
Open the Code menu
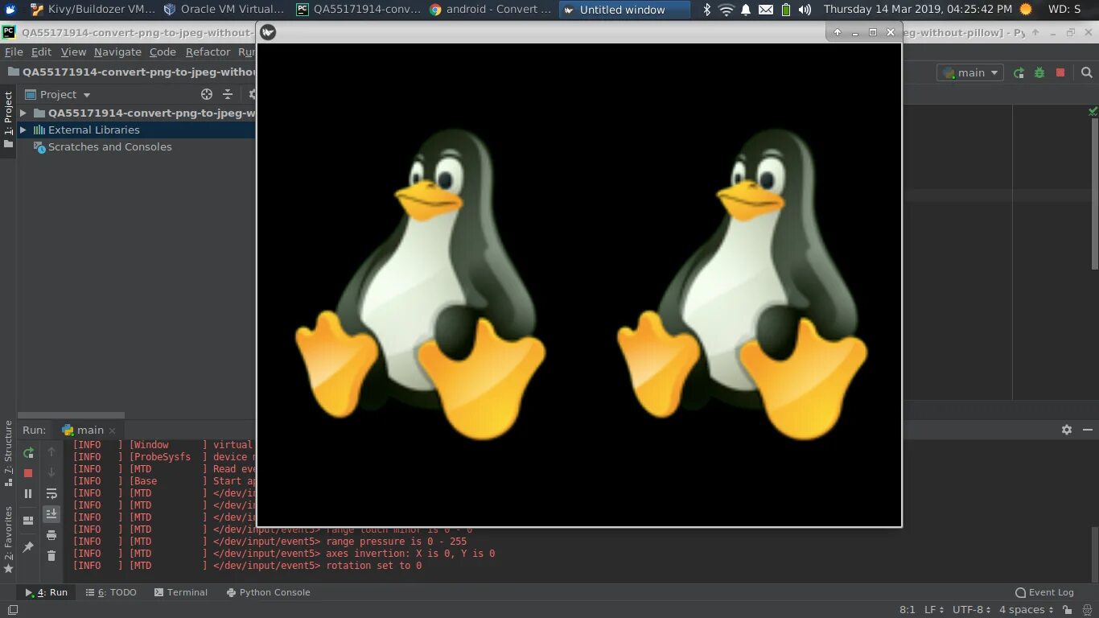tap(163, 51)
